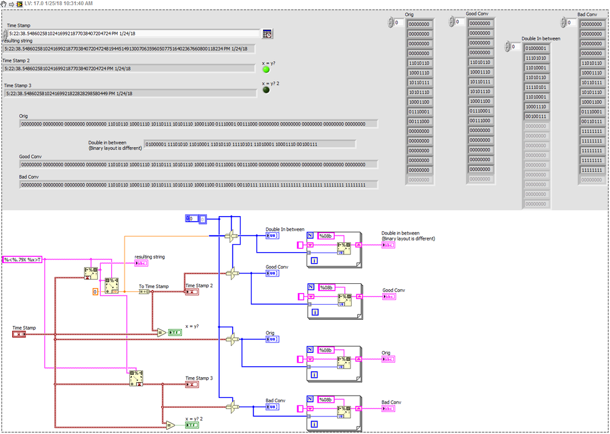Select the %08b constant in Good Conv loop
This screenshot has height=434, width=610.
[326, 288]
